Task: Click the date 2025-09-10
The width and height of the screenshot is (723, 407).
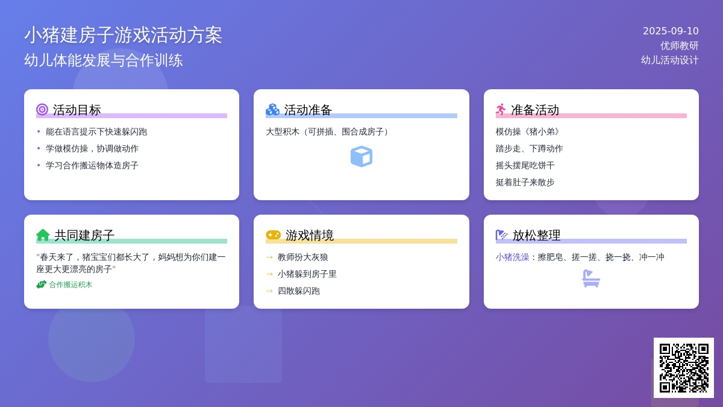Action: pos(671,31)
